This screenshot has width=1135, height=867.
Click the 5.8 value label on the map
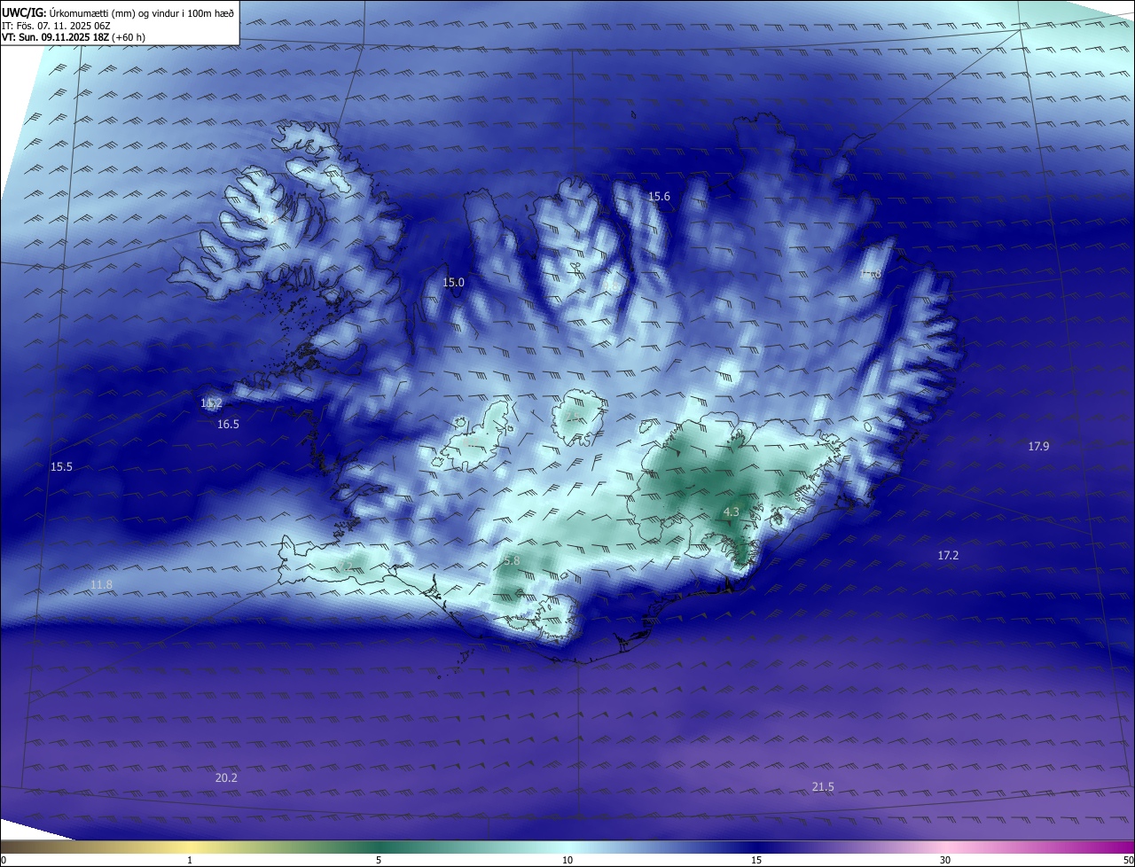tap(512, 561)
